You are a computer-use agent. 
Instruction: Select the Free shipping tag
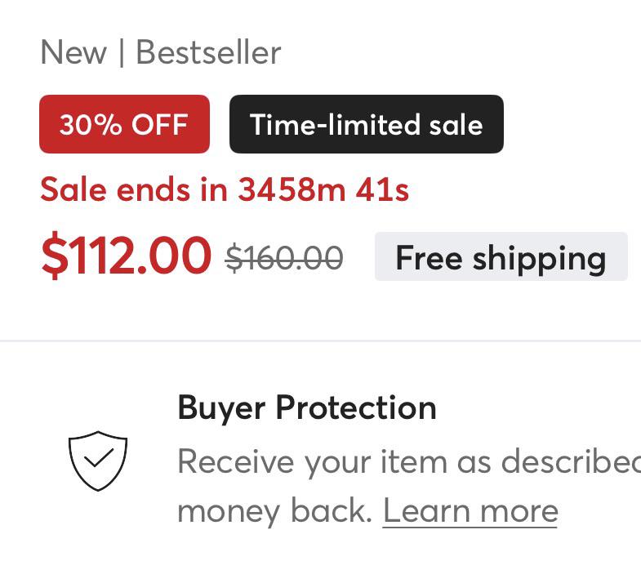click(x=501, y=256)
